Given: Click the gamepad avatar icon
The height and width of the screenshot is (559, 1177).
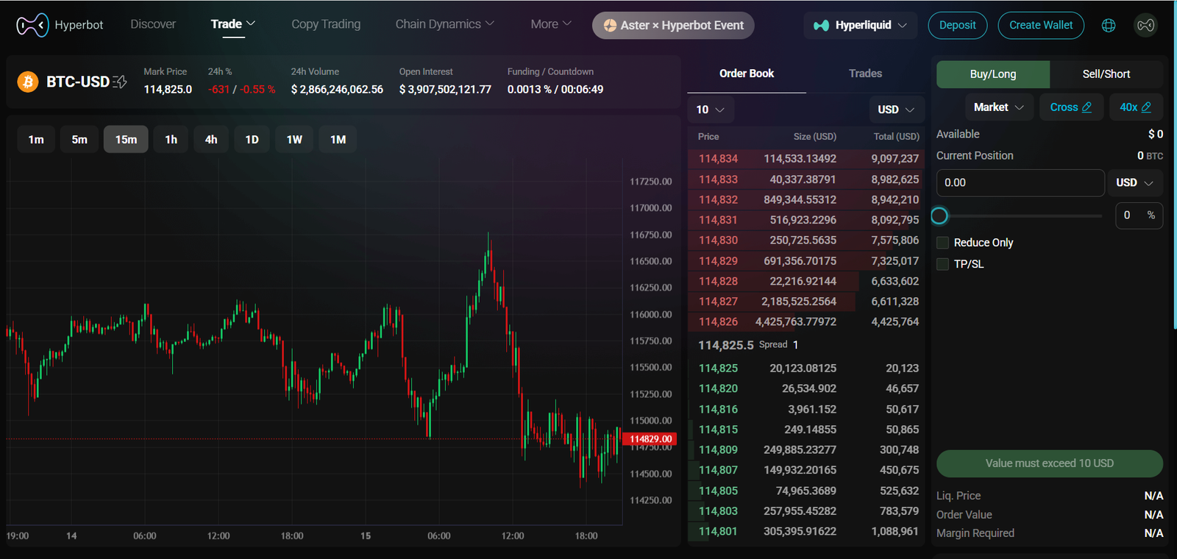Looking at the screenshot, I should tap(1145, 26).
